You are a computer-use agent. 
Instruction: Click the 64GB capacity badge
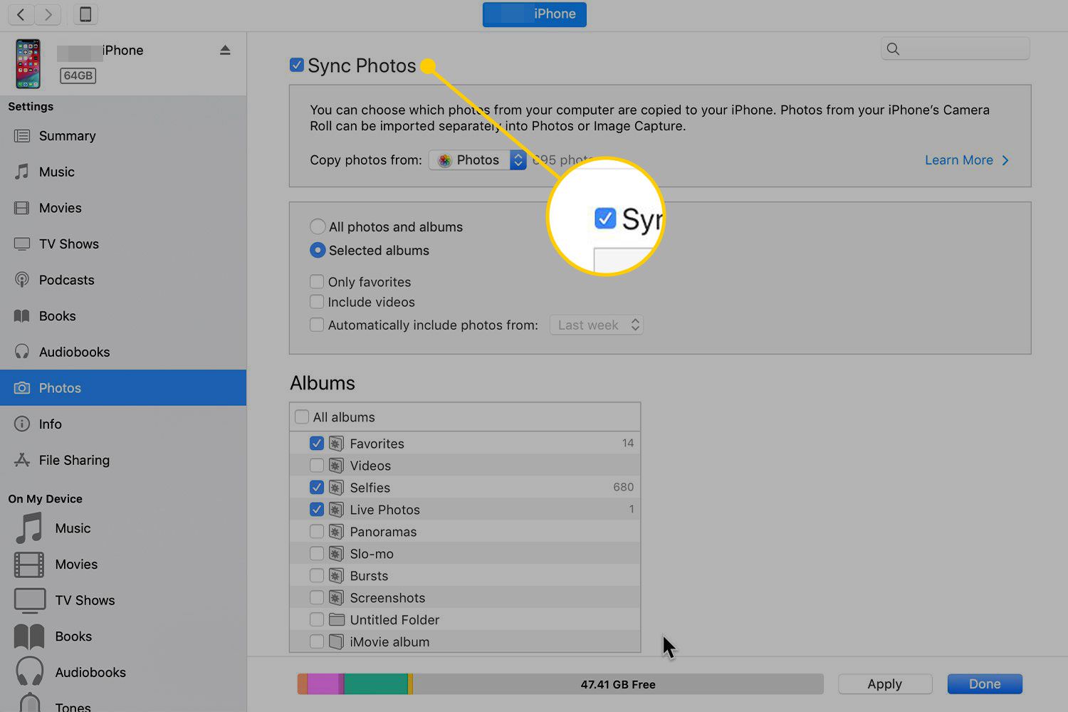point(78,75)
